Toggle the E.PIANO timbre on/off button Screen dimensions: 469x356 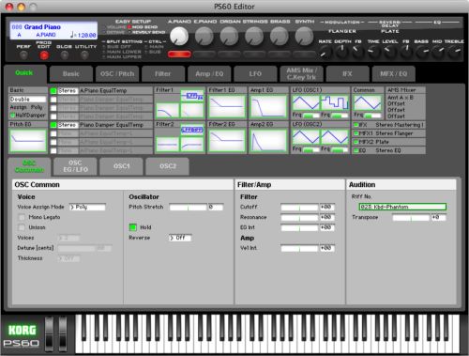pyautogui.click(x=204, y=54)
